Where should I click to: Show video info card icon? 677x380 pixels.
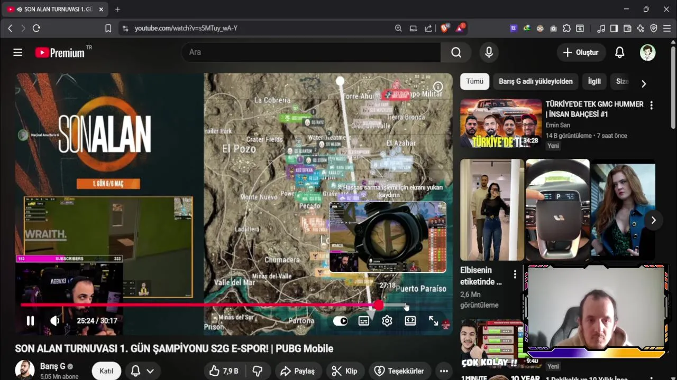click(x=438, y=87)
